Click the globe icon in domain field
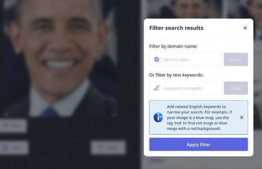Screen dimensions: 262x169 (x=157, y=59)
